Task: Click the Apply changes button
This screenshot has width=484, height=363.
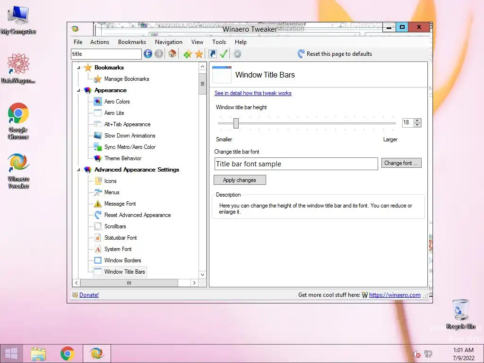Action: click(x=240, y=180)
